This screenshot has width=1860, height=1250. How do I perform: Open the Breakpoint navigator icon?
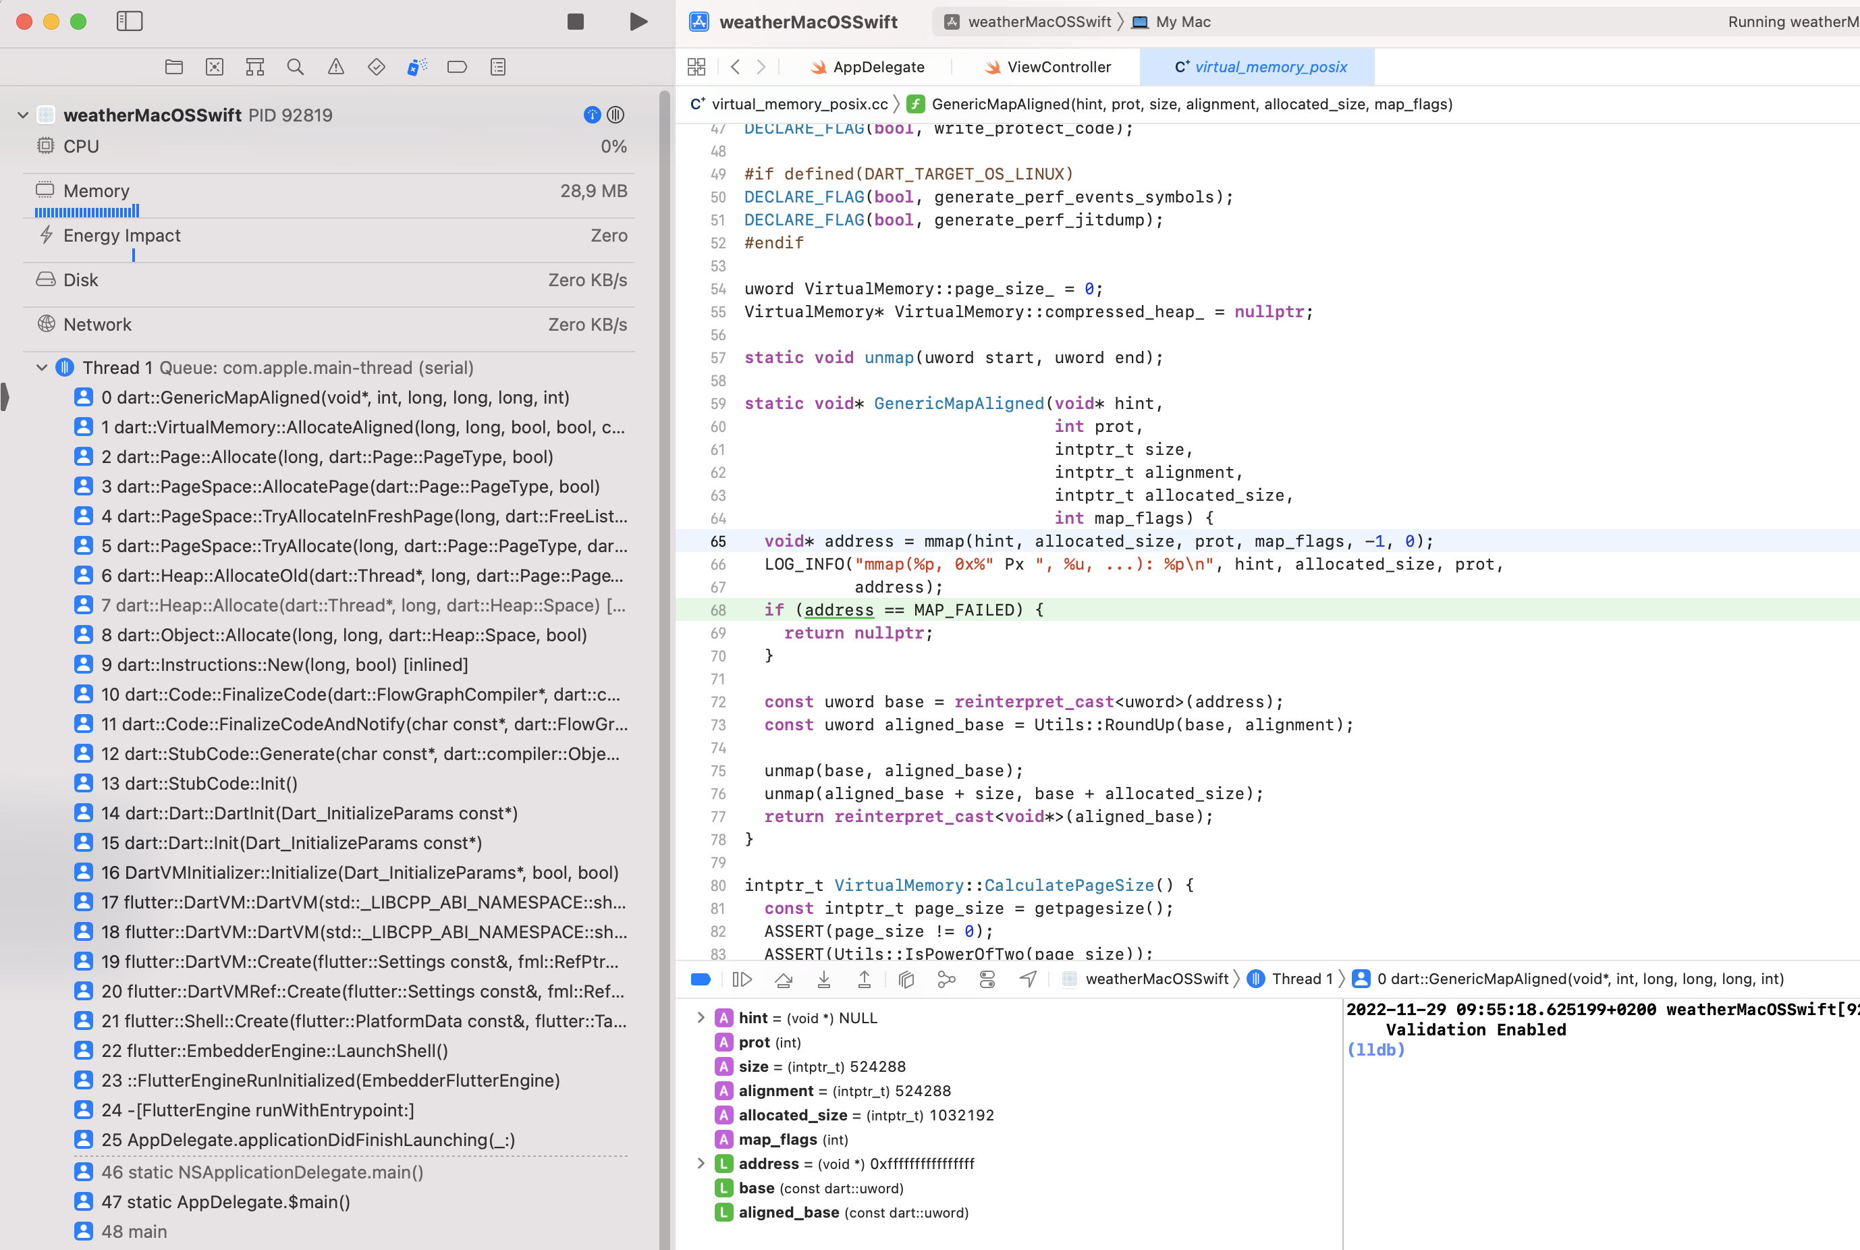[458, 67]
